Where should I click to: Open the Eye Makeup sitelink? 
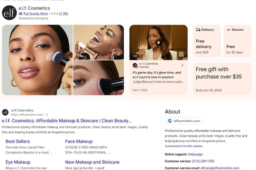[x=18, y=162]
